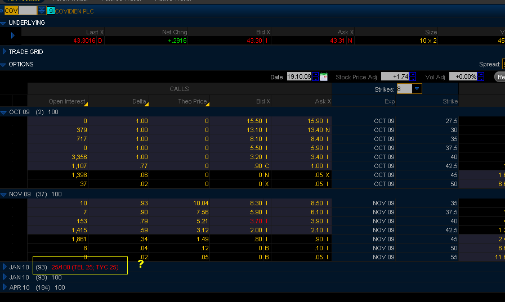Viewport: 505px width, 302px height.
Task: Increase the Date with the up arrow
Action: coord(315,75)
